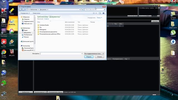This screenshot has width=178, height=100.
Task: Go back using the dialog's Back arrow
Action: (x=20, y=10)
